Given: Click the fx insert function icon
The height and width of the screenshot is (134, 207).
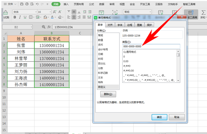Looking at the screenshot, I should (49, 27).
